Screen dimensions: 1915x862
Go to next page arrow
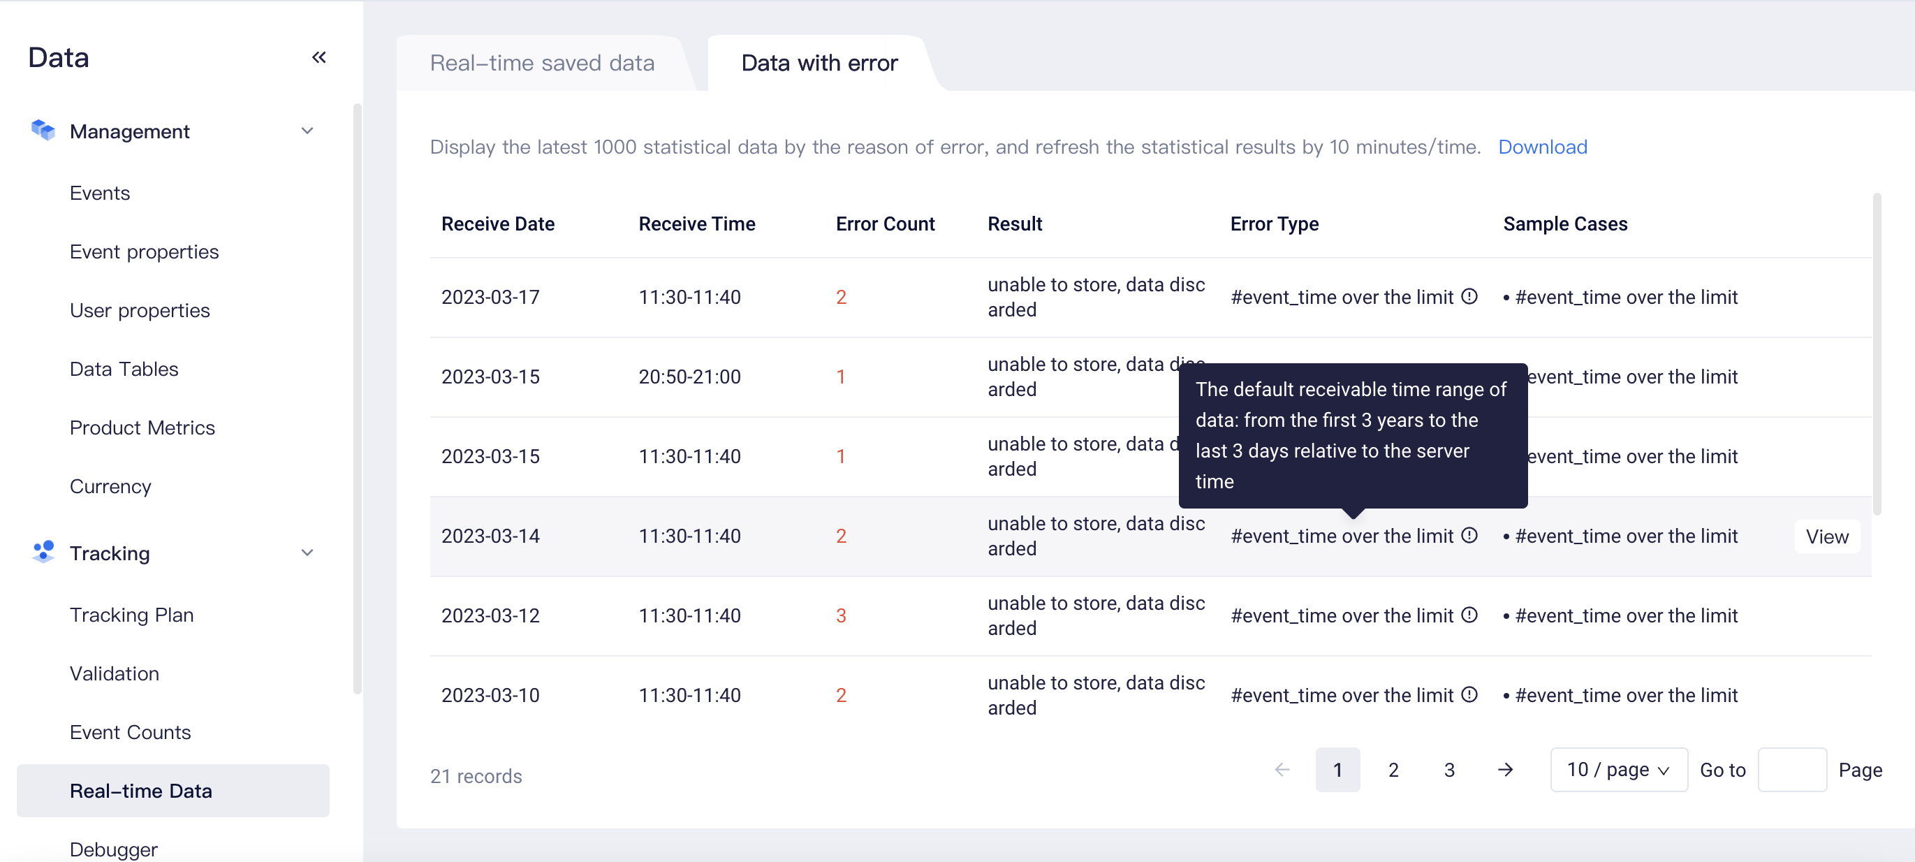(x=1504, y=769)
